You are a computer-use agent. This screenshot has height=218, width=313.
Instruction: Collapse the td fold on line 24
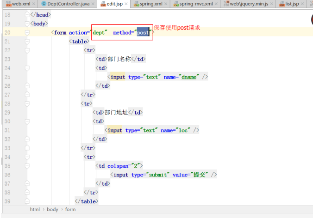(27, 68)
